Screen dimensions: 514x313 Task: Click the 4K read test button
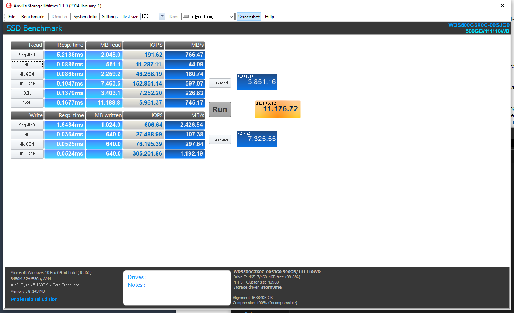[x=27, y=65]
